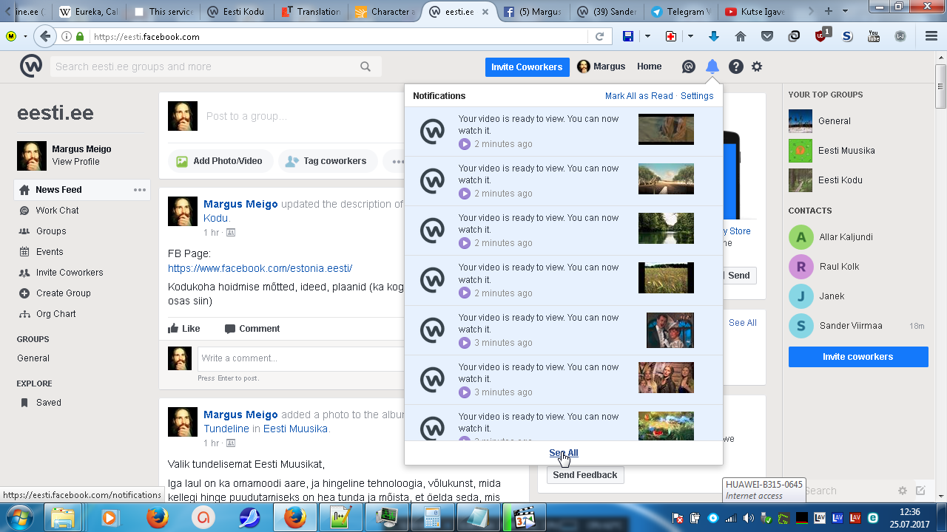
Task: Open the Calculator taskbar icon
Action: [431, 517]
